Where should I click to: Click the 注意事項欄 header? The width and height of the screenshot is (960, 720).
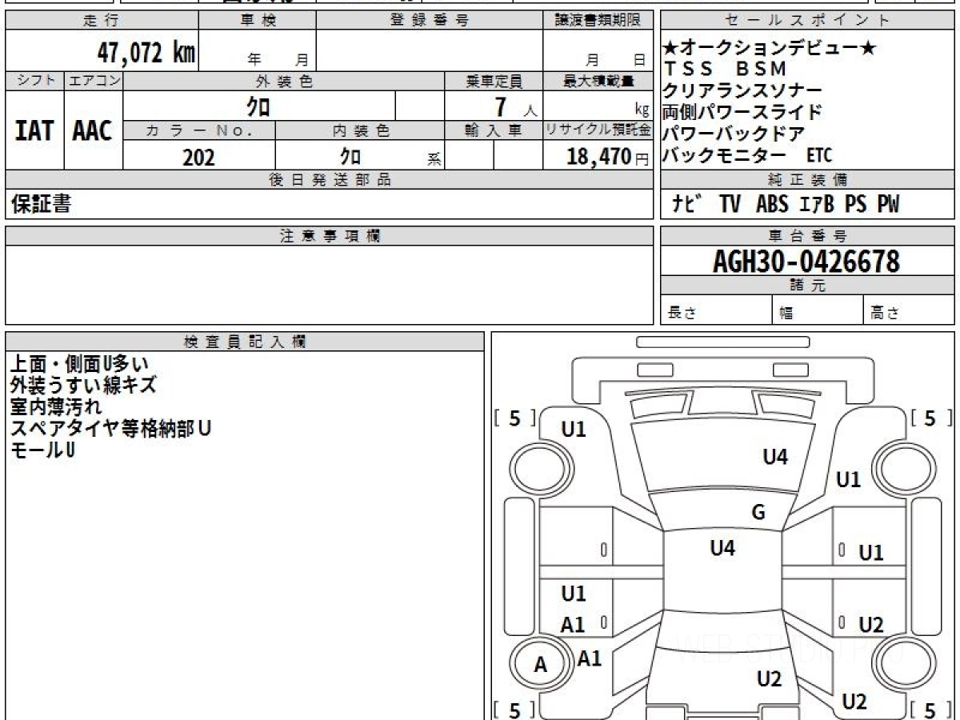pyautogui.click(x=330, y=236)
